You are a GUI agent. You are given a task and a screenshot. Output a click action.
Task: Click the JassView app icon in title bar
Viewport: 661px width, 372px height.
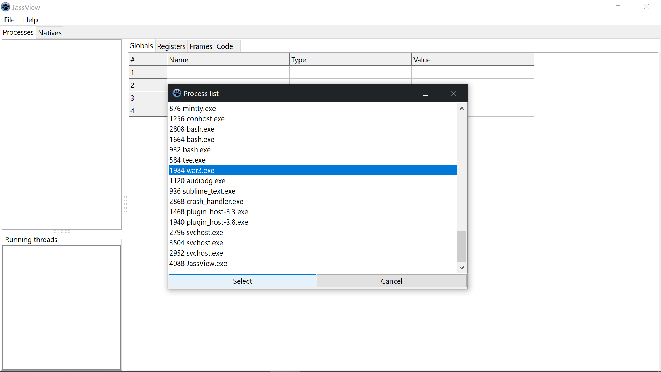click(x=6, y=7)
